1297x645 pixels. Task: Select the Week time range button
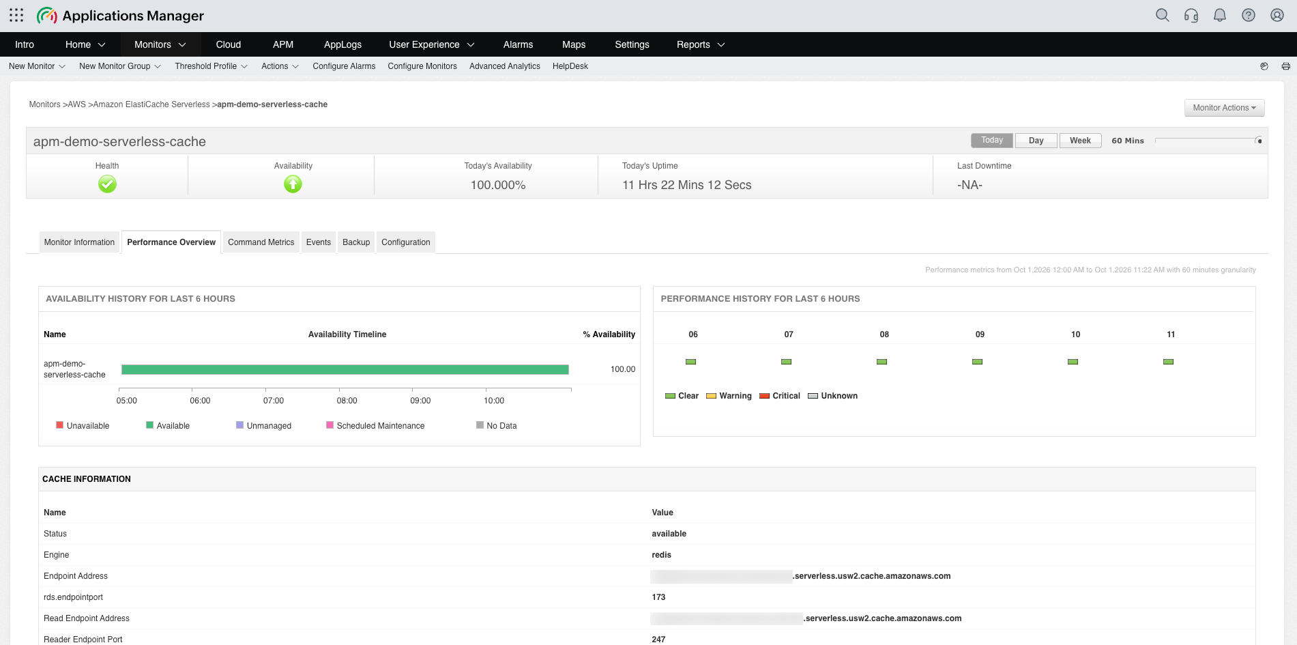click(x=1081, y=141)
